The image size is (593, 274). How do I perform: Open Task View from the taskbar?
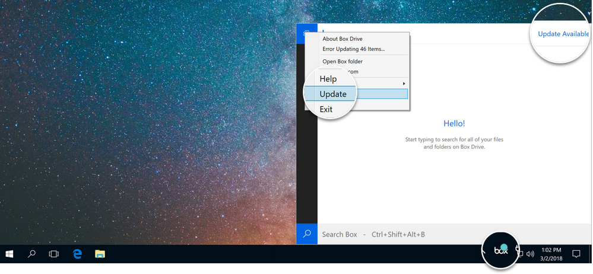(53, 254)
